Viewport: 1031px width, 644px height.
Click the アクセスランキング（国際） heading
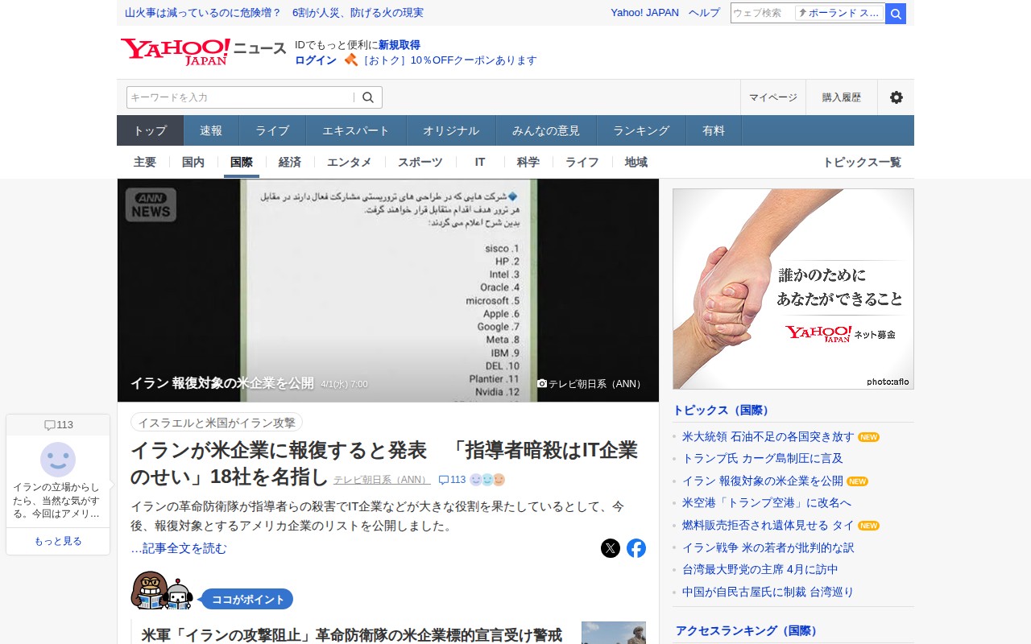[x=747, y=630]
